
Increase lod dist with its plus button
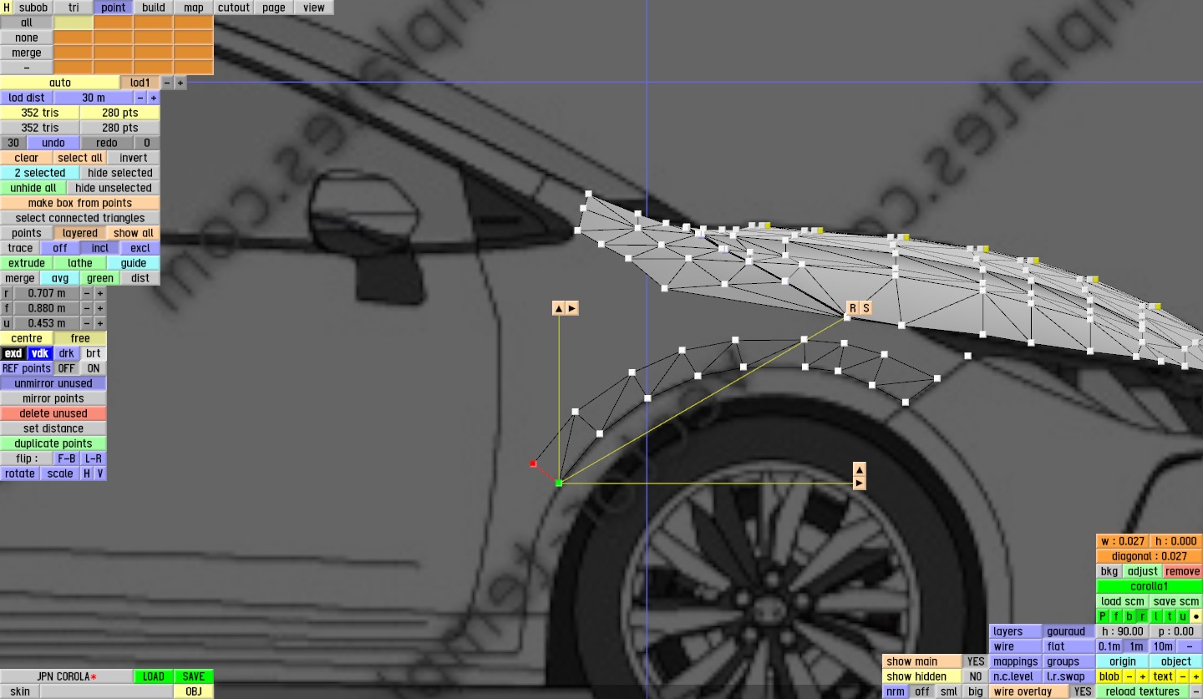[x=154, y=98]
